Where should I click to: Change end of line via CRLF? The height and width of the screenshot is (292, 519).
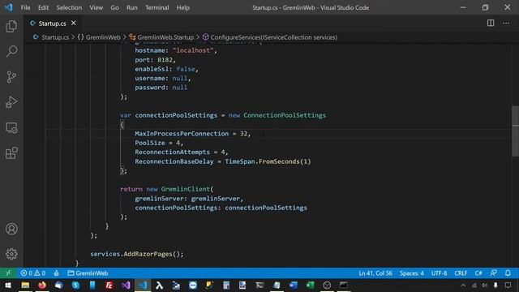[x=461, y=273]
